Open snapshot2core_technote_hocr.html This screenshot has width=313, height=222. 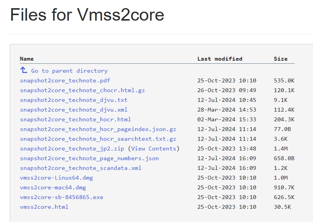point(76,120)
